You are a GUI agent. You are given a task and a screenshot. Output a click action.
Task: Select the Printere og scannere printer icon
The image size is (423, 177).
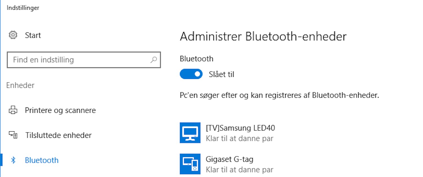click(x=13, y=110)
